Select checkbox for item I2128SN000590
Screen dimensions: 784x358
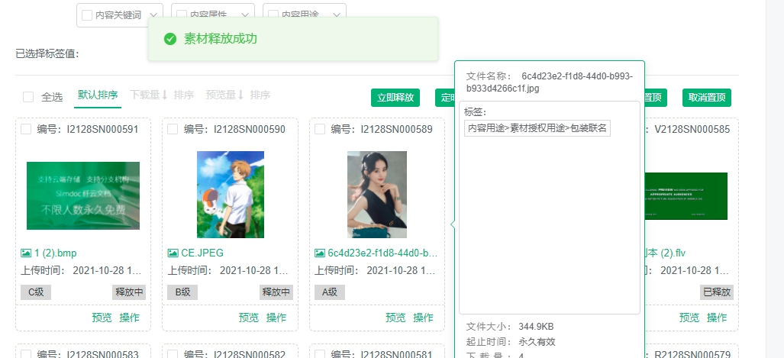(x=173, y=130)
